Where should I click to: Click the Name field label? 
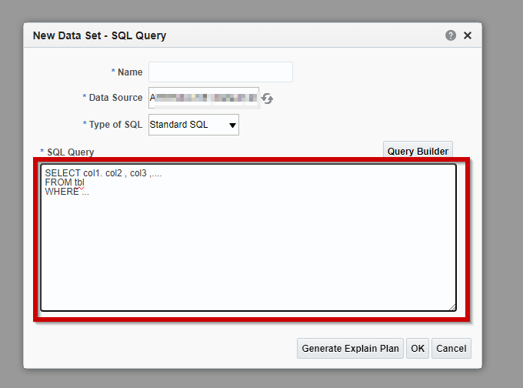129,72
